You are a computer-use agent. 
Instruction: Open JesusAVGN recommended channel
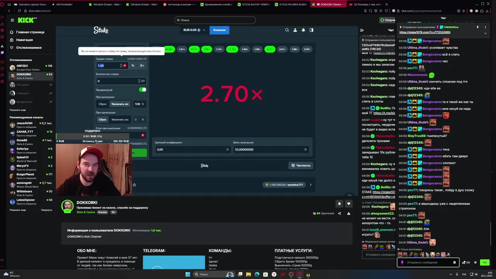(x=31, y=125)
